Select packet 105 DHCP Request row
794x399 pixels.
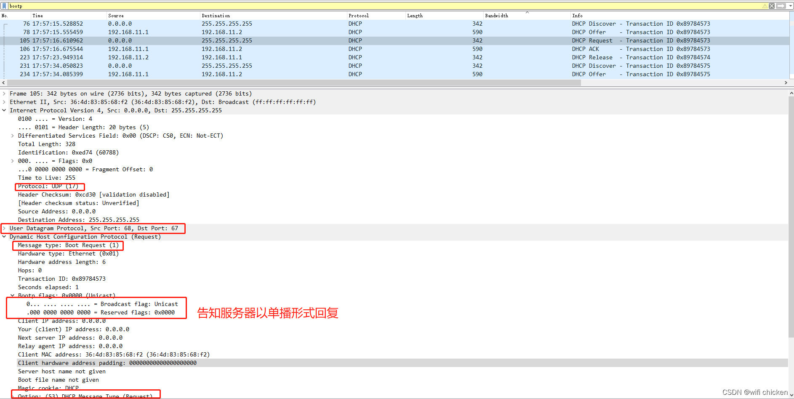(x=394, y=40)
